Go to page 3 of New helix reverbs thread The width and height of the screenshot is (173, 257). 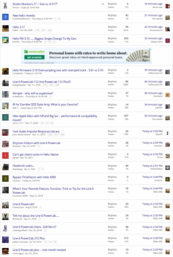[59, 19]
